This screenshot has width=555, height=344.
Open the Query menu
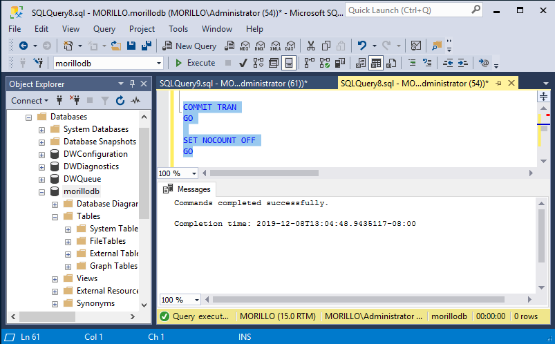(x=104, y=29)
